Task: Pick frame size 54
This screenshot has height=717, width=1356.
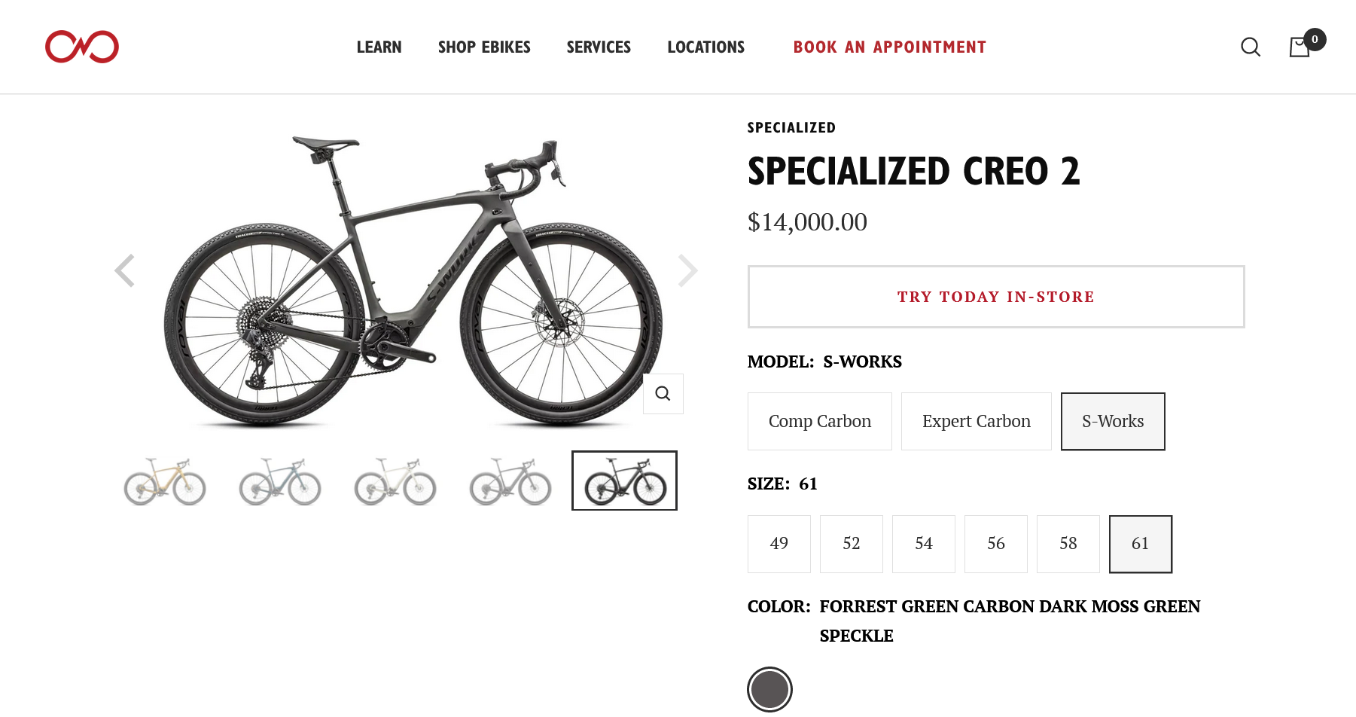Action: tap(923, 543)
